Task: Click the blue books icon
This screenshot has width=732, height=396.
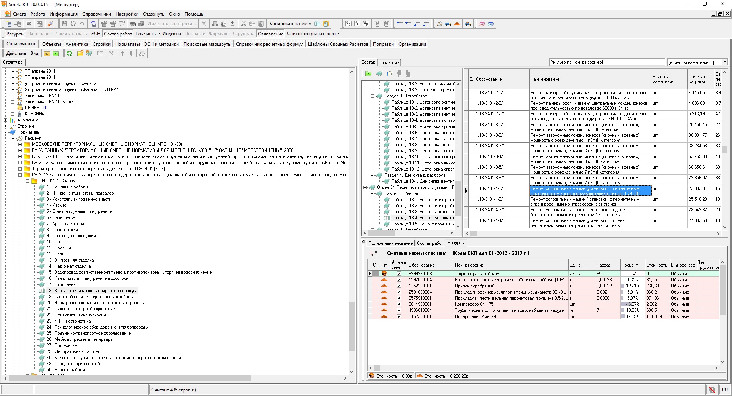Action: point(491,24)
